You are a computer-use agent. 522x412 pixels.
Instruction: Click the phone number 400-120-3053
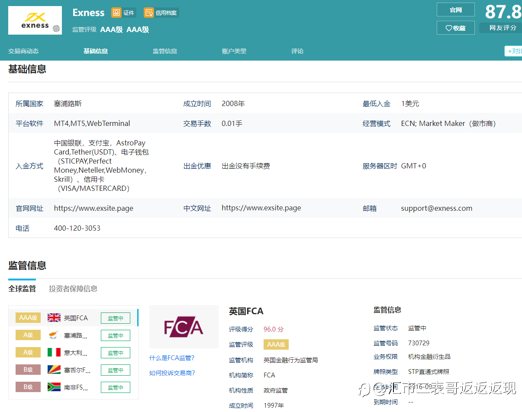click(x=77, y=228)
